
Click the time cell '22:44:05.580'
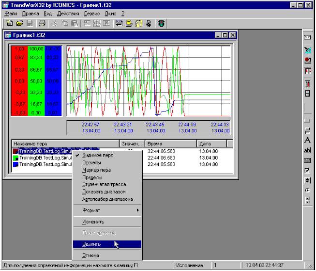pyautogui.click(x=161, y=164)
